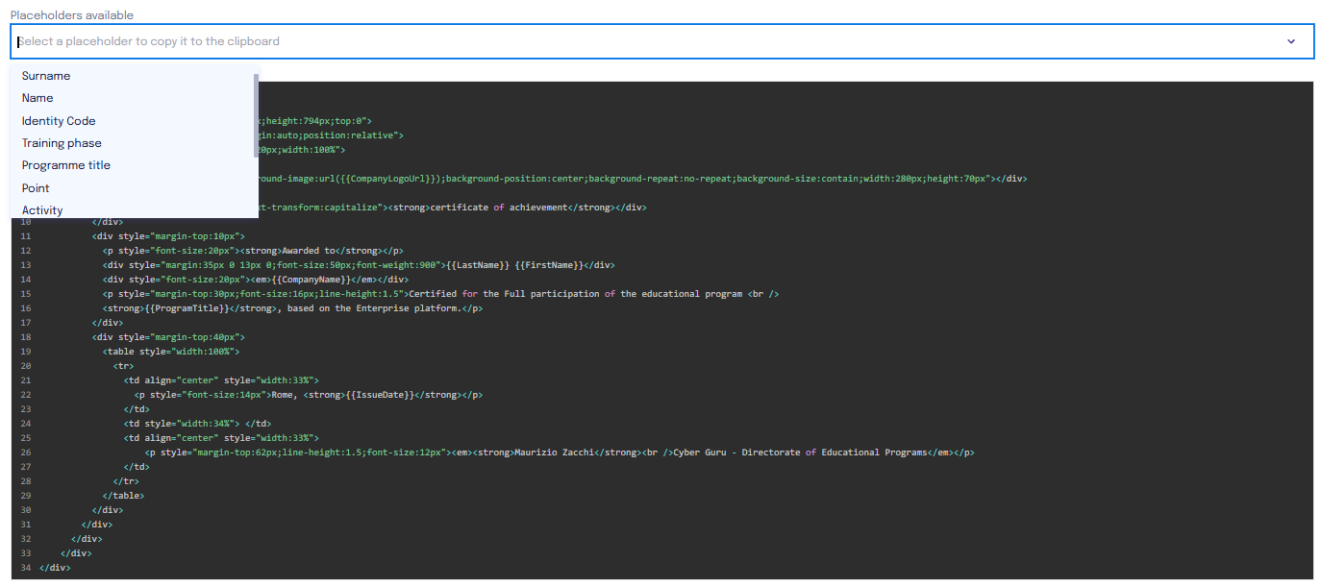Click 'Rome,' text on line 22
Viewport: 1321px width, 587px height.
tap(283, 395)
